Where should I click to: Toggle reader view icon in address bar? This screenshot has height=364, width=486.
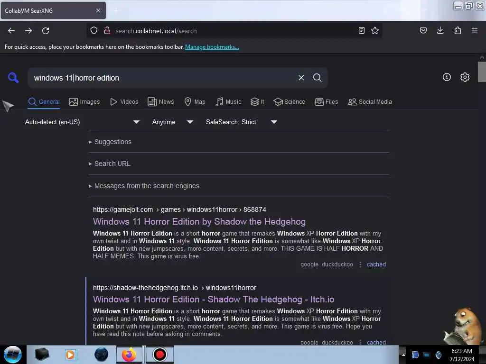[361, 30]
